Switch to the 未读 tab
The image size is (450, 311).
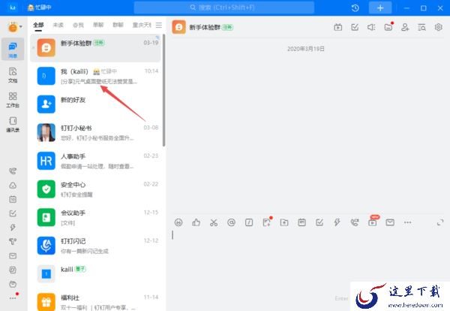click(x=58, y=25)
